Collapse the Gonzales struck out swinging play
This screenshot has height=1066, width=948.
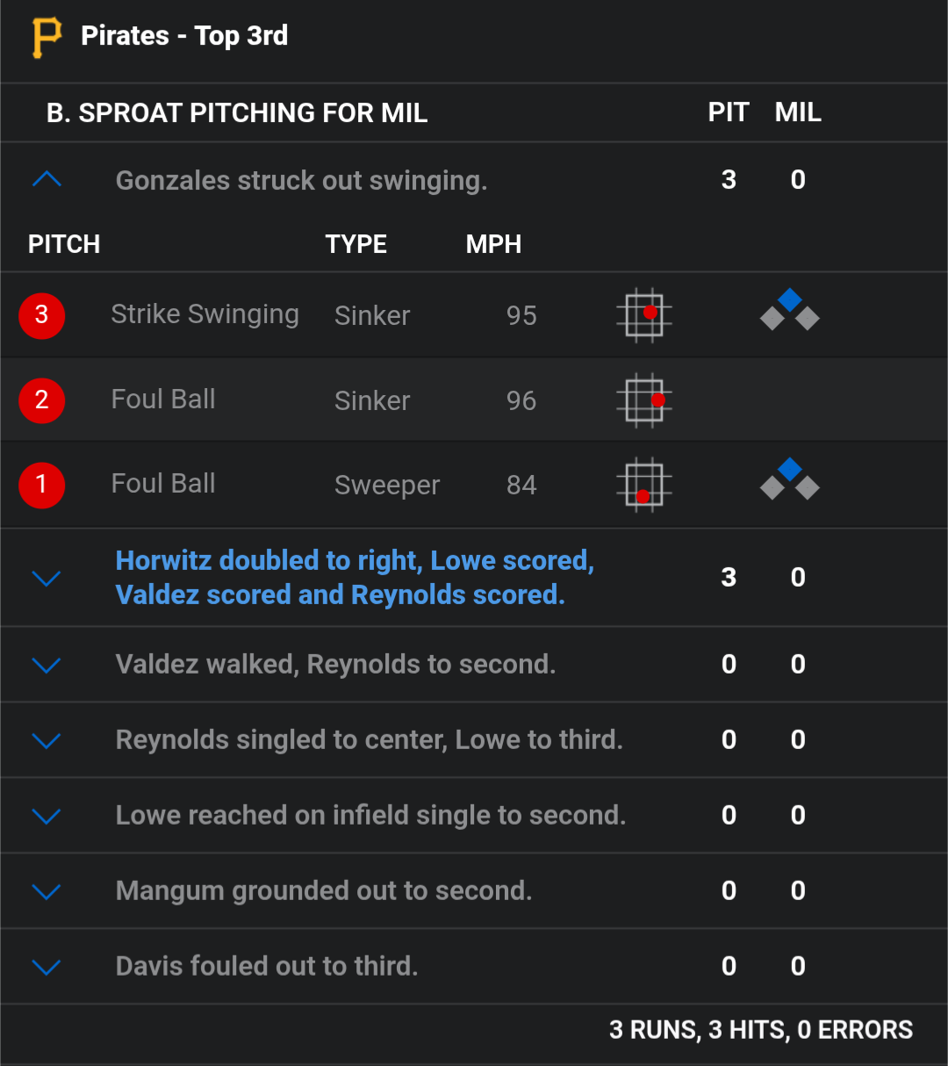pos(46,180)
